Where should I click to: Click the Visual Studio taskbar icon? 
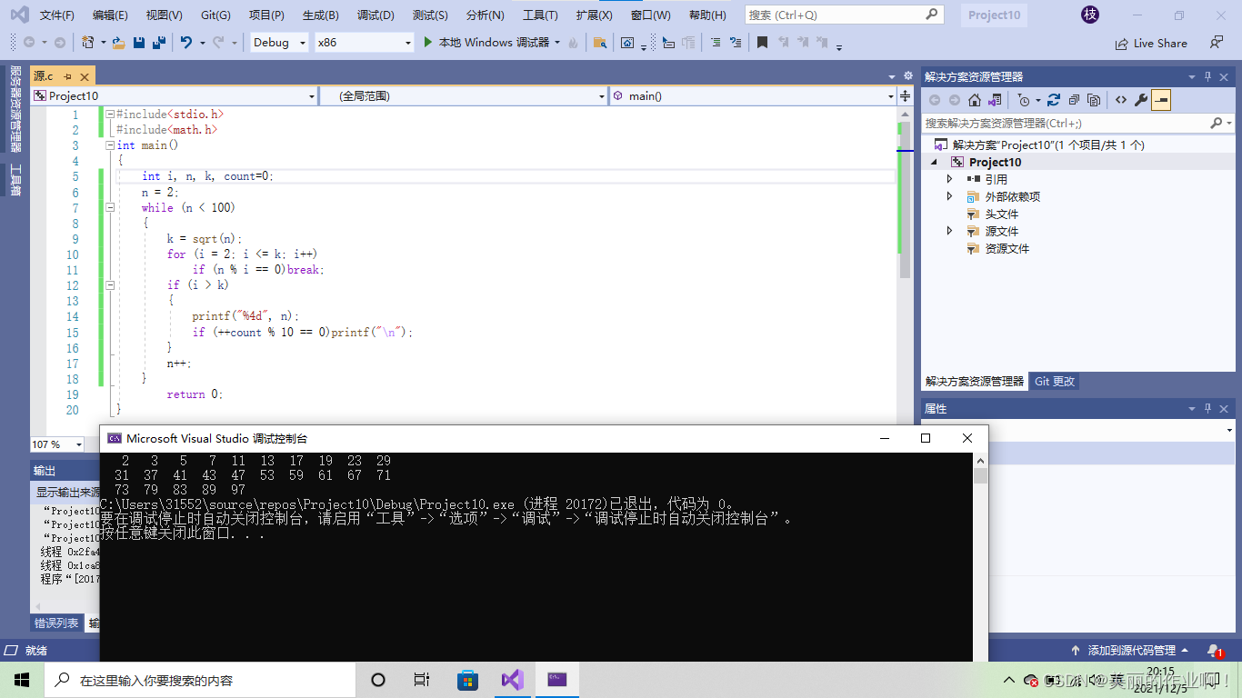coord(513,680)
